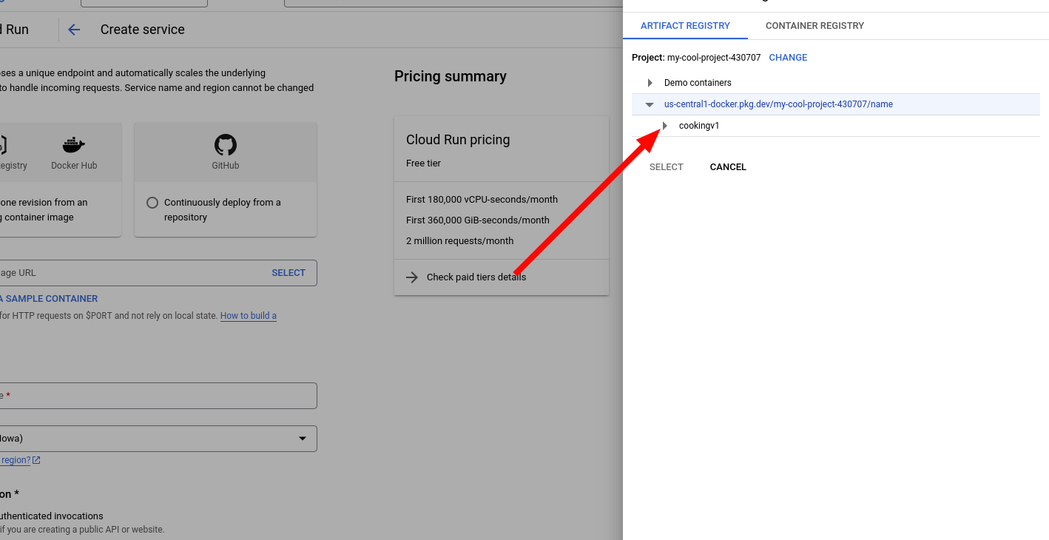Expand the cookingv1 image node

pyautogui.click(x=665, y=126)
